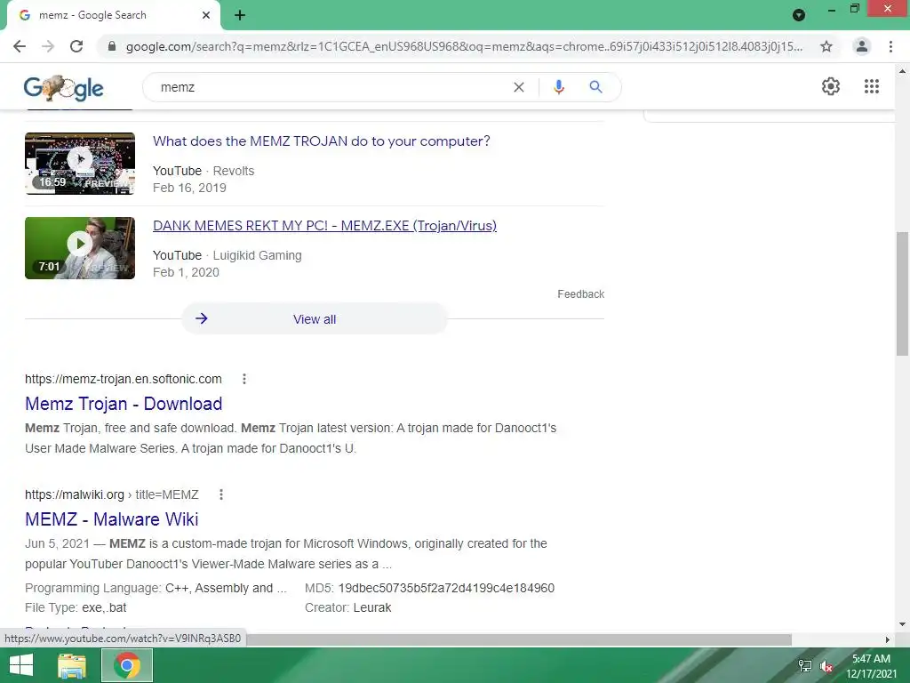The height and width of the screenshot is (683, 910).
Task: Open File Explorer from the taskbar
Action: 72,665
